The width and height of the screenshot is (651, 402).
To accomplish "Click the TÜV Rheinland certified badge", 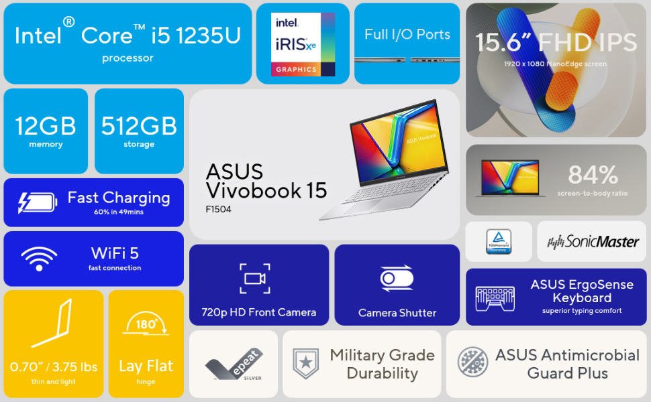I will 499,241.
